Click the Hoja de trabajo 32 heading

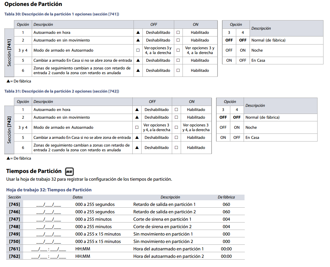click(x=49, y=190)
